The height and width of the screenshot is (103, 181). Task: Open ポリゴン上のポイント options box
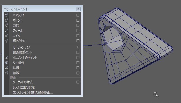click(x=78, y=57)
